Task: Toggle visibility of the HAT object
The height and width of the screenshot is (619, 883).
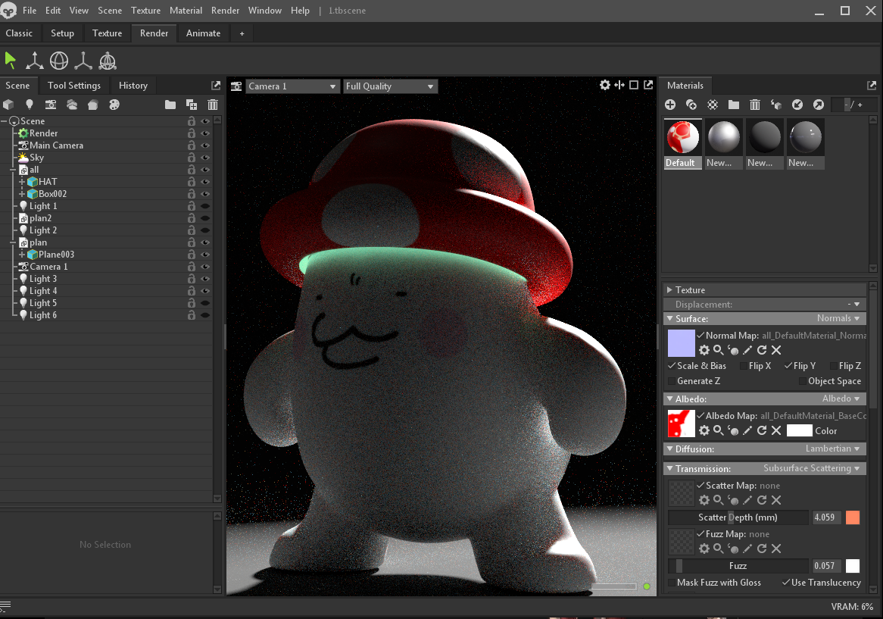Action: (204, 182)
